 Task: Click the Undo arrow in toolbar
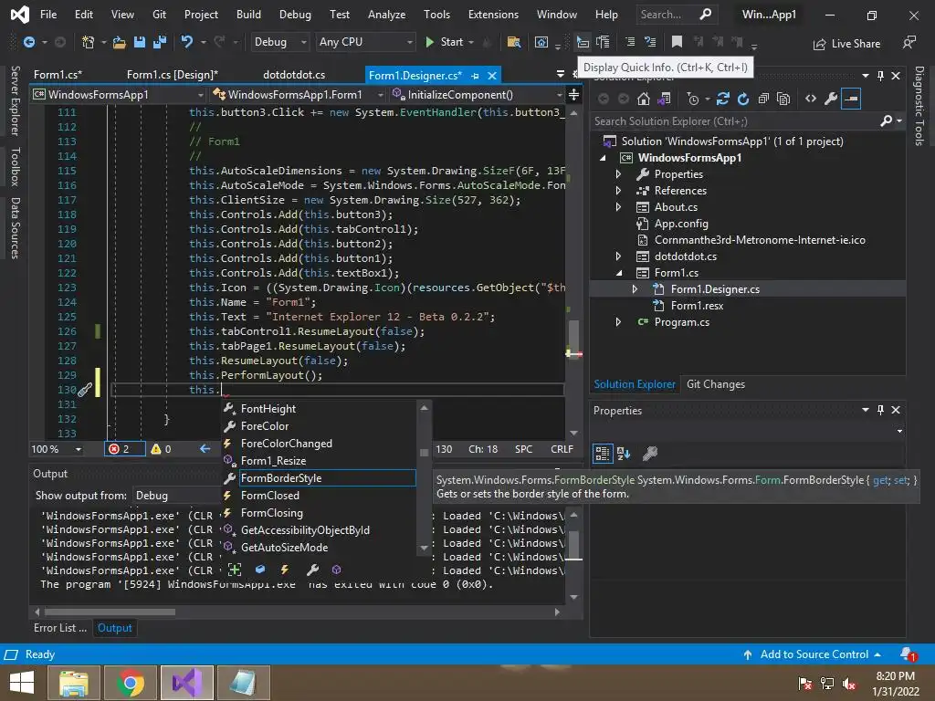[x=187, y=42]
